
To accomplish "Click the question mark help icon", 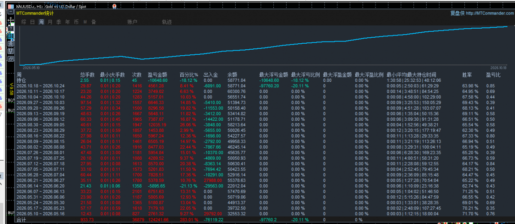I will pos(11,29).
